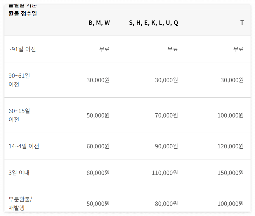
Task: Select the 부분환불/재발행 row label
Action: pos(20,203)
